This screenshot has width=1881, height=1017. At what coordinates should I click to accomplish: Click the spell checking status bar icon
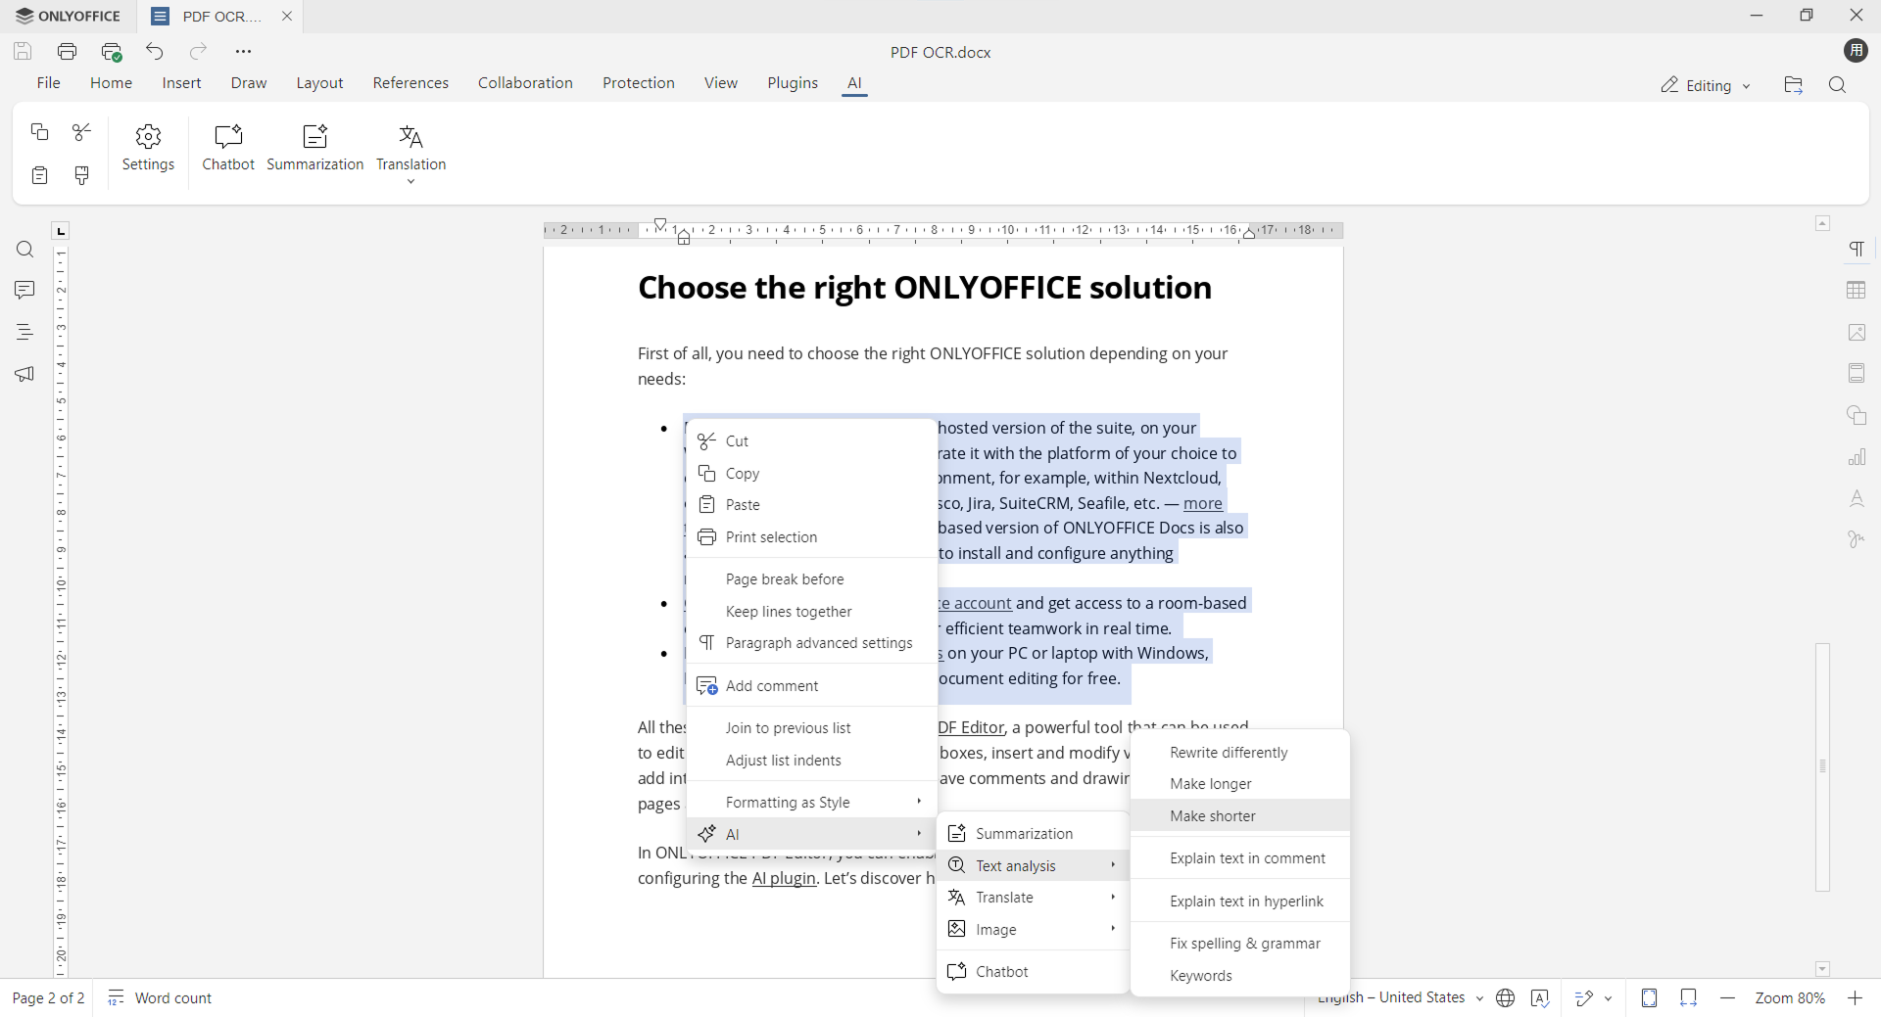click(1540, 997)
